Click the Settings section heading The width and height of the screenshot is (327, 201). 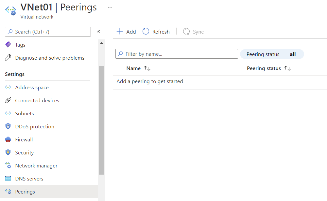15,74
